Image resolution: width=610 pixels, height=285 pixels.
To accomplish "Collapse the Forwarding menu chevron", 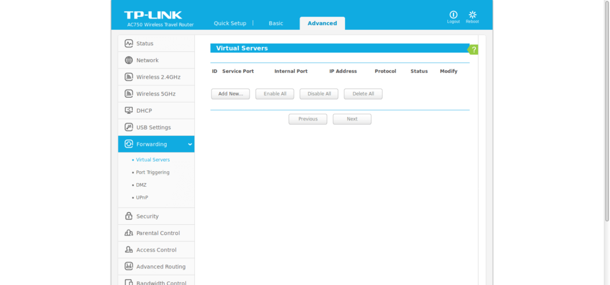I will (189, 144).
